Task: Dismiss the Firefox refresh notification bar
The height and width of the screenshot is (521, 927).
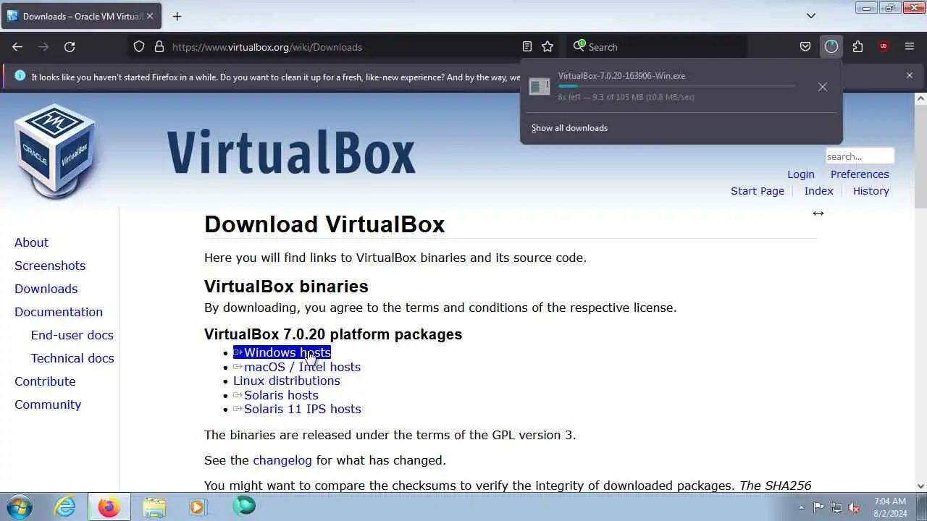Action: click(910, 75)
